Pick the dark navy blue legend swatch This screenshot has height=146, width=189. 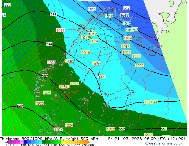[25, 142]
